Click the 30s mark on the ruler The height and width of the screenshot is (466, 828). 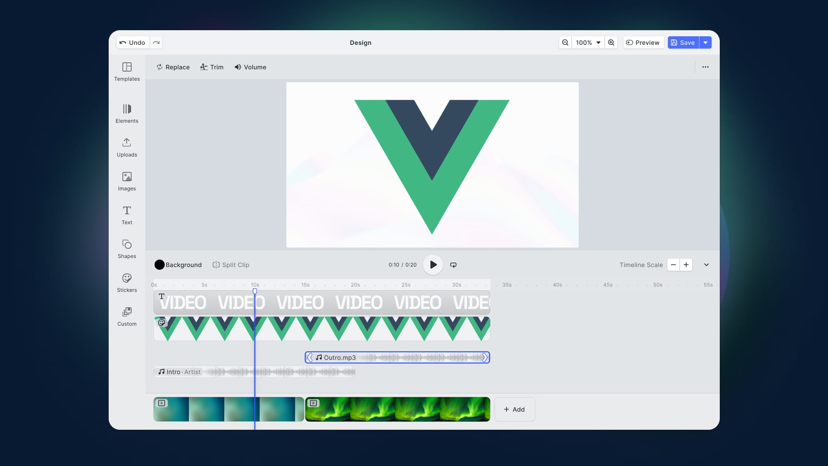click(457, 285)
